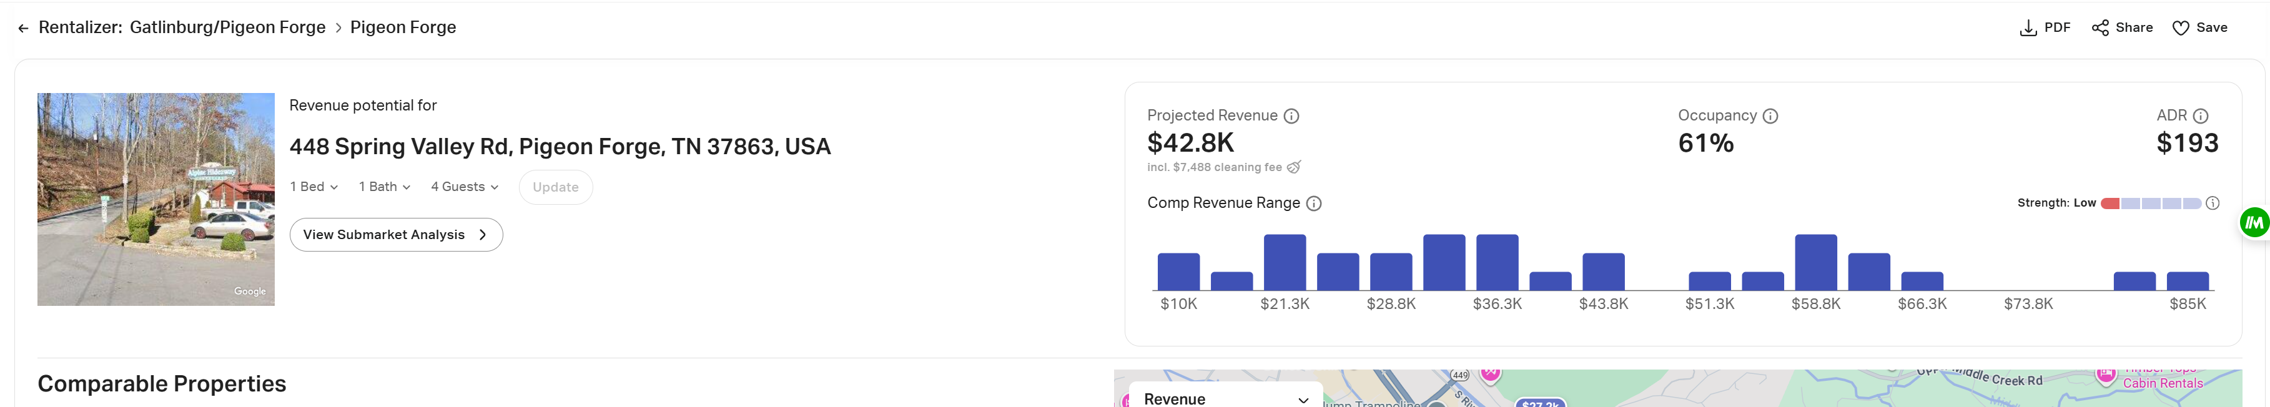Click the last histogram bar above the $85K label
The image size is (2270, 407).
[x=2187, y=281]
